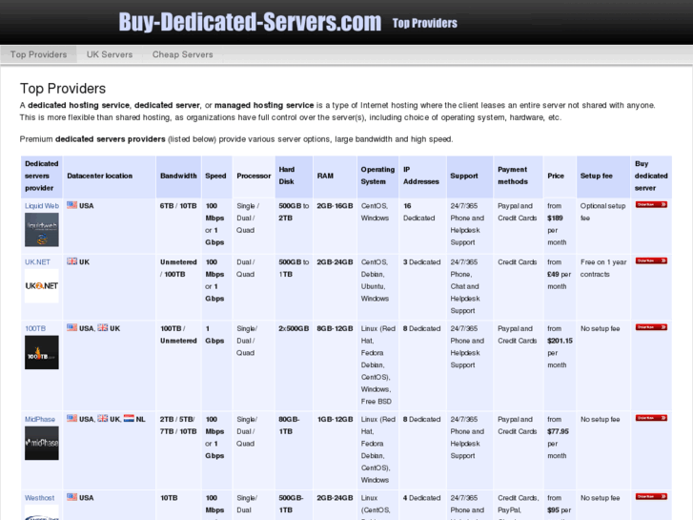Click the Netherlands flag icon in MidPhase row
The image size is (693, 520).
point(129,418)
